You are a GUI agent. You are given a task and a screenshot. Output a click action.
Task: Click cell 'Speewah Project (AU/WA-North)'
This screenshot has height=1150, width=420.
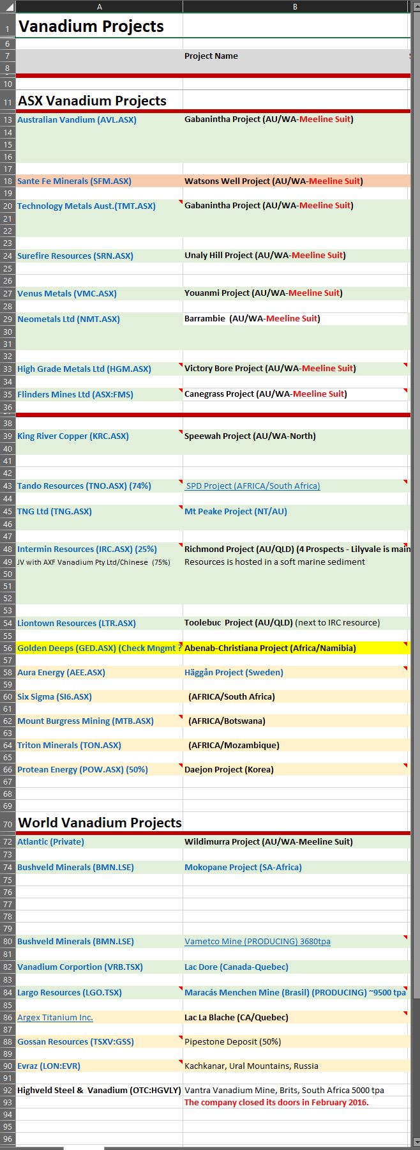296,436
